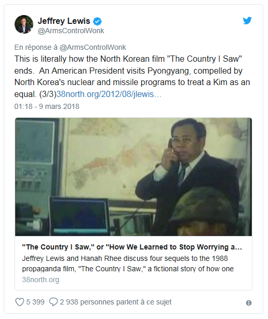Click the "En réponse à" label
The width and height of the screenshot is (268, 319).
(36, 47)
